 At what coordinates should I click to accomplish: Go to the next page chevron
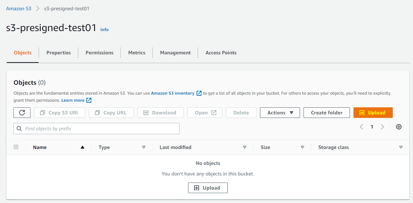click(x=383, y=127)
